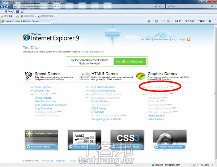Click Visit IE Testing Center thumbnail
Screen dimensions: 217x167
coord(170,140)
